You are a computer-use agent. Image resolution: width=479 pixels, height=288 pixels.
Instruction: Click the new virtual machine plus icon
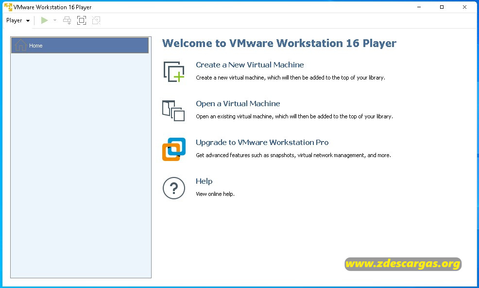[174, 72]
